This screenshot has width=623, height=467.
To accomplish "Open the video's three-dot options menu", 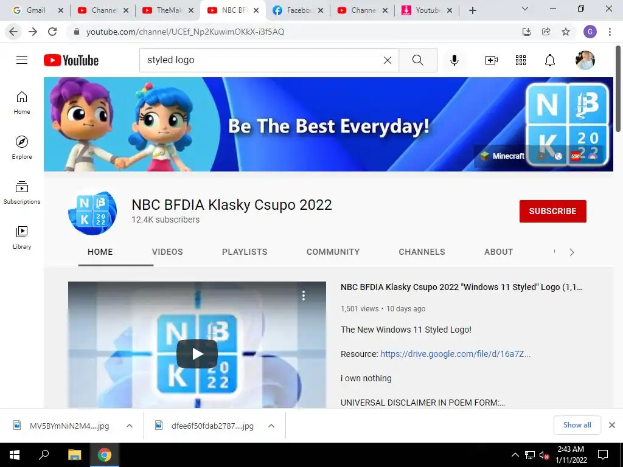I will (304, 296).
